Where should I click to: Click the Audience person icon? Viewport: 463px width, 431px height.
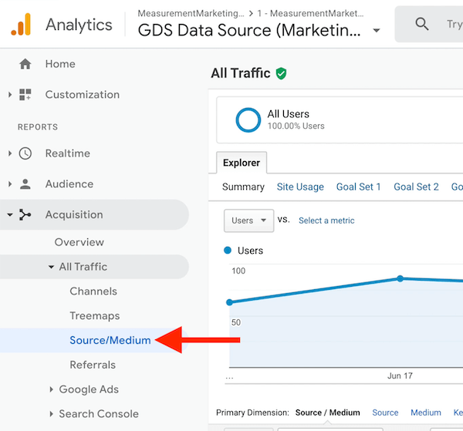(x=25, y=184)
